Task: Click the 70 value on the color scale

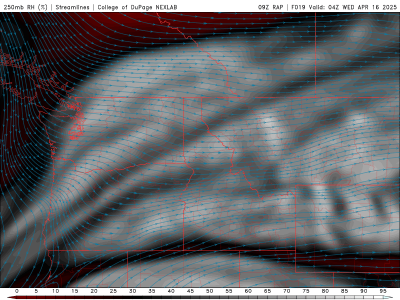Action: click(286, 291)
